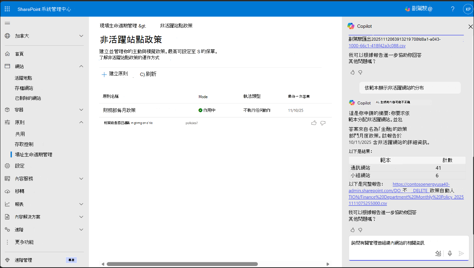Screen dimensions: 474x268
Task: Collapse the navigation pane via hamburger icon
Action: (7, 23)
